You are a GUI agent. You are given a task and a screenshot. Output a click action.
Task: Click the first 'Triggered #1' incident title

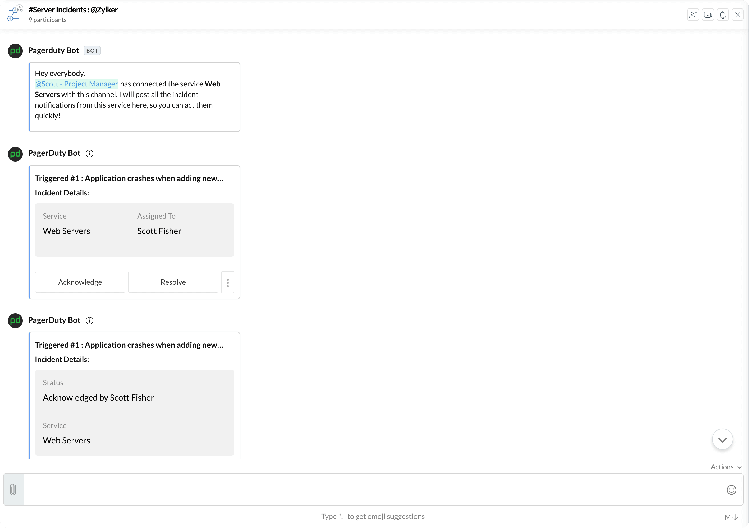click(129, 178)
